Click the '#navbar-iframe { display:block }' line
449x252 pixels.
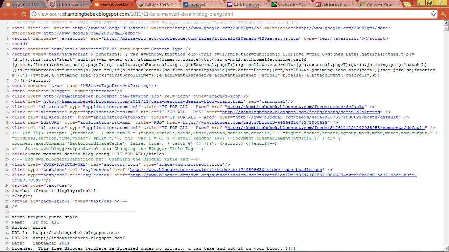pos(54,191)
